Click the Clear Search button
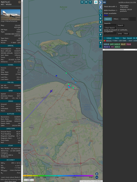Screen dimensions: 137x182 pos(110,28)
